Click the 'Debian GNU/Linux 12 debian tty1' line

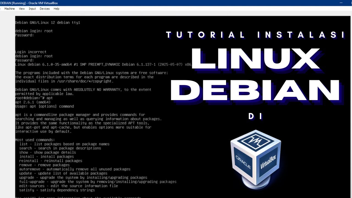47,23
